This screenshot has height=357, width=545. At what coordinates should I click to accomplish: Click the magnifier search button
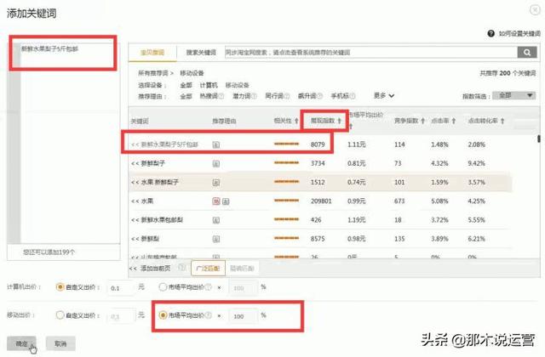tap(527, 53)
